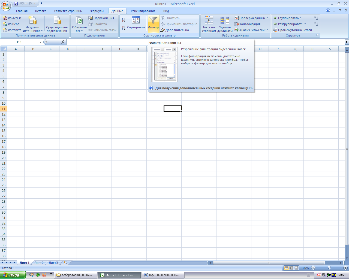The height and width of the screenshot is (279, 349).
Task: Sort ascending A to Я icon
Action: click(x=124, y=20)
